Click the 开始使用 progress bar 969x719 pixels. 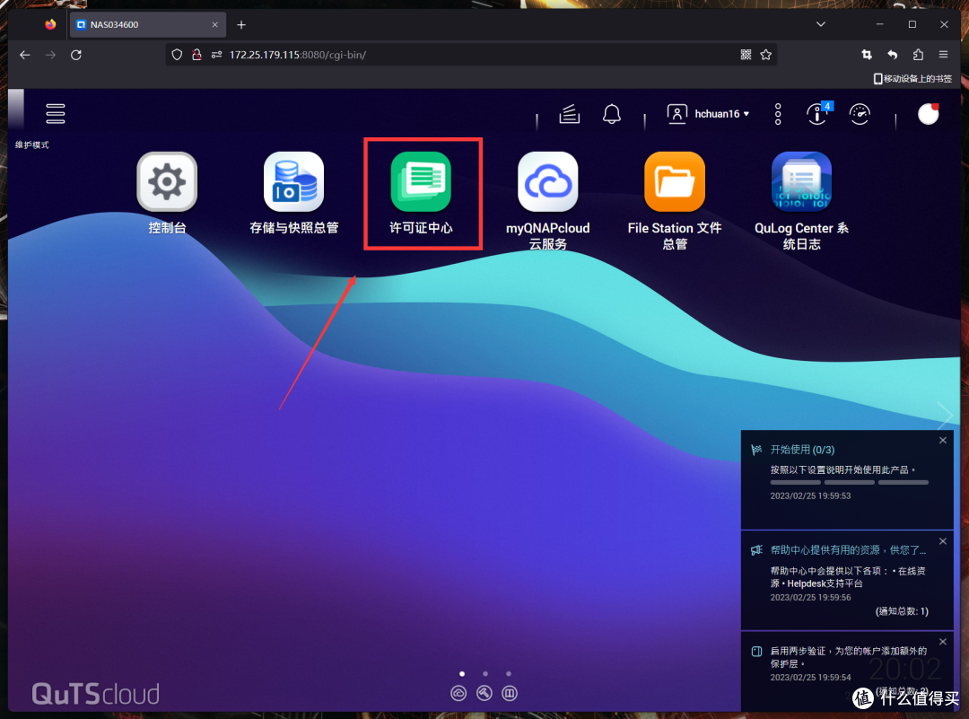[x=849, y=482]
